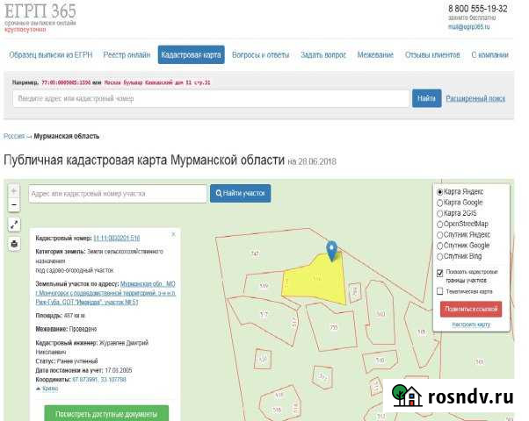
Task: Click Найти участок button
Action: (240, 193)
